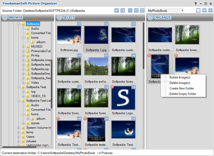Expand the MUXED folder node
214x156 pixels.
coord(23,47)
